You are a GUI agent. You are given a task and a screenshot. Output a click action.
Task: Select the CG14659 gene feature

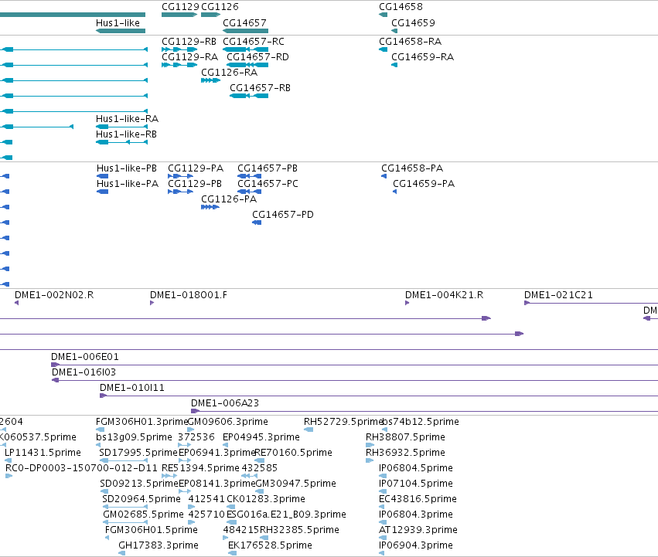click(x=394, y=31)
